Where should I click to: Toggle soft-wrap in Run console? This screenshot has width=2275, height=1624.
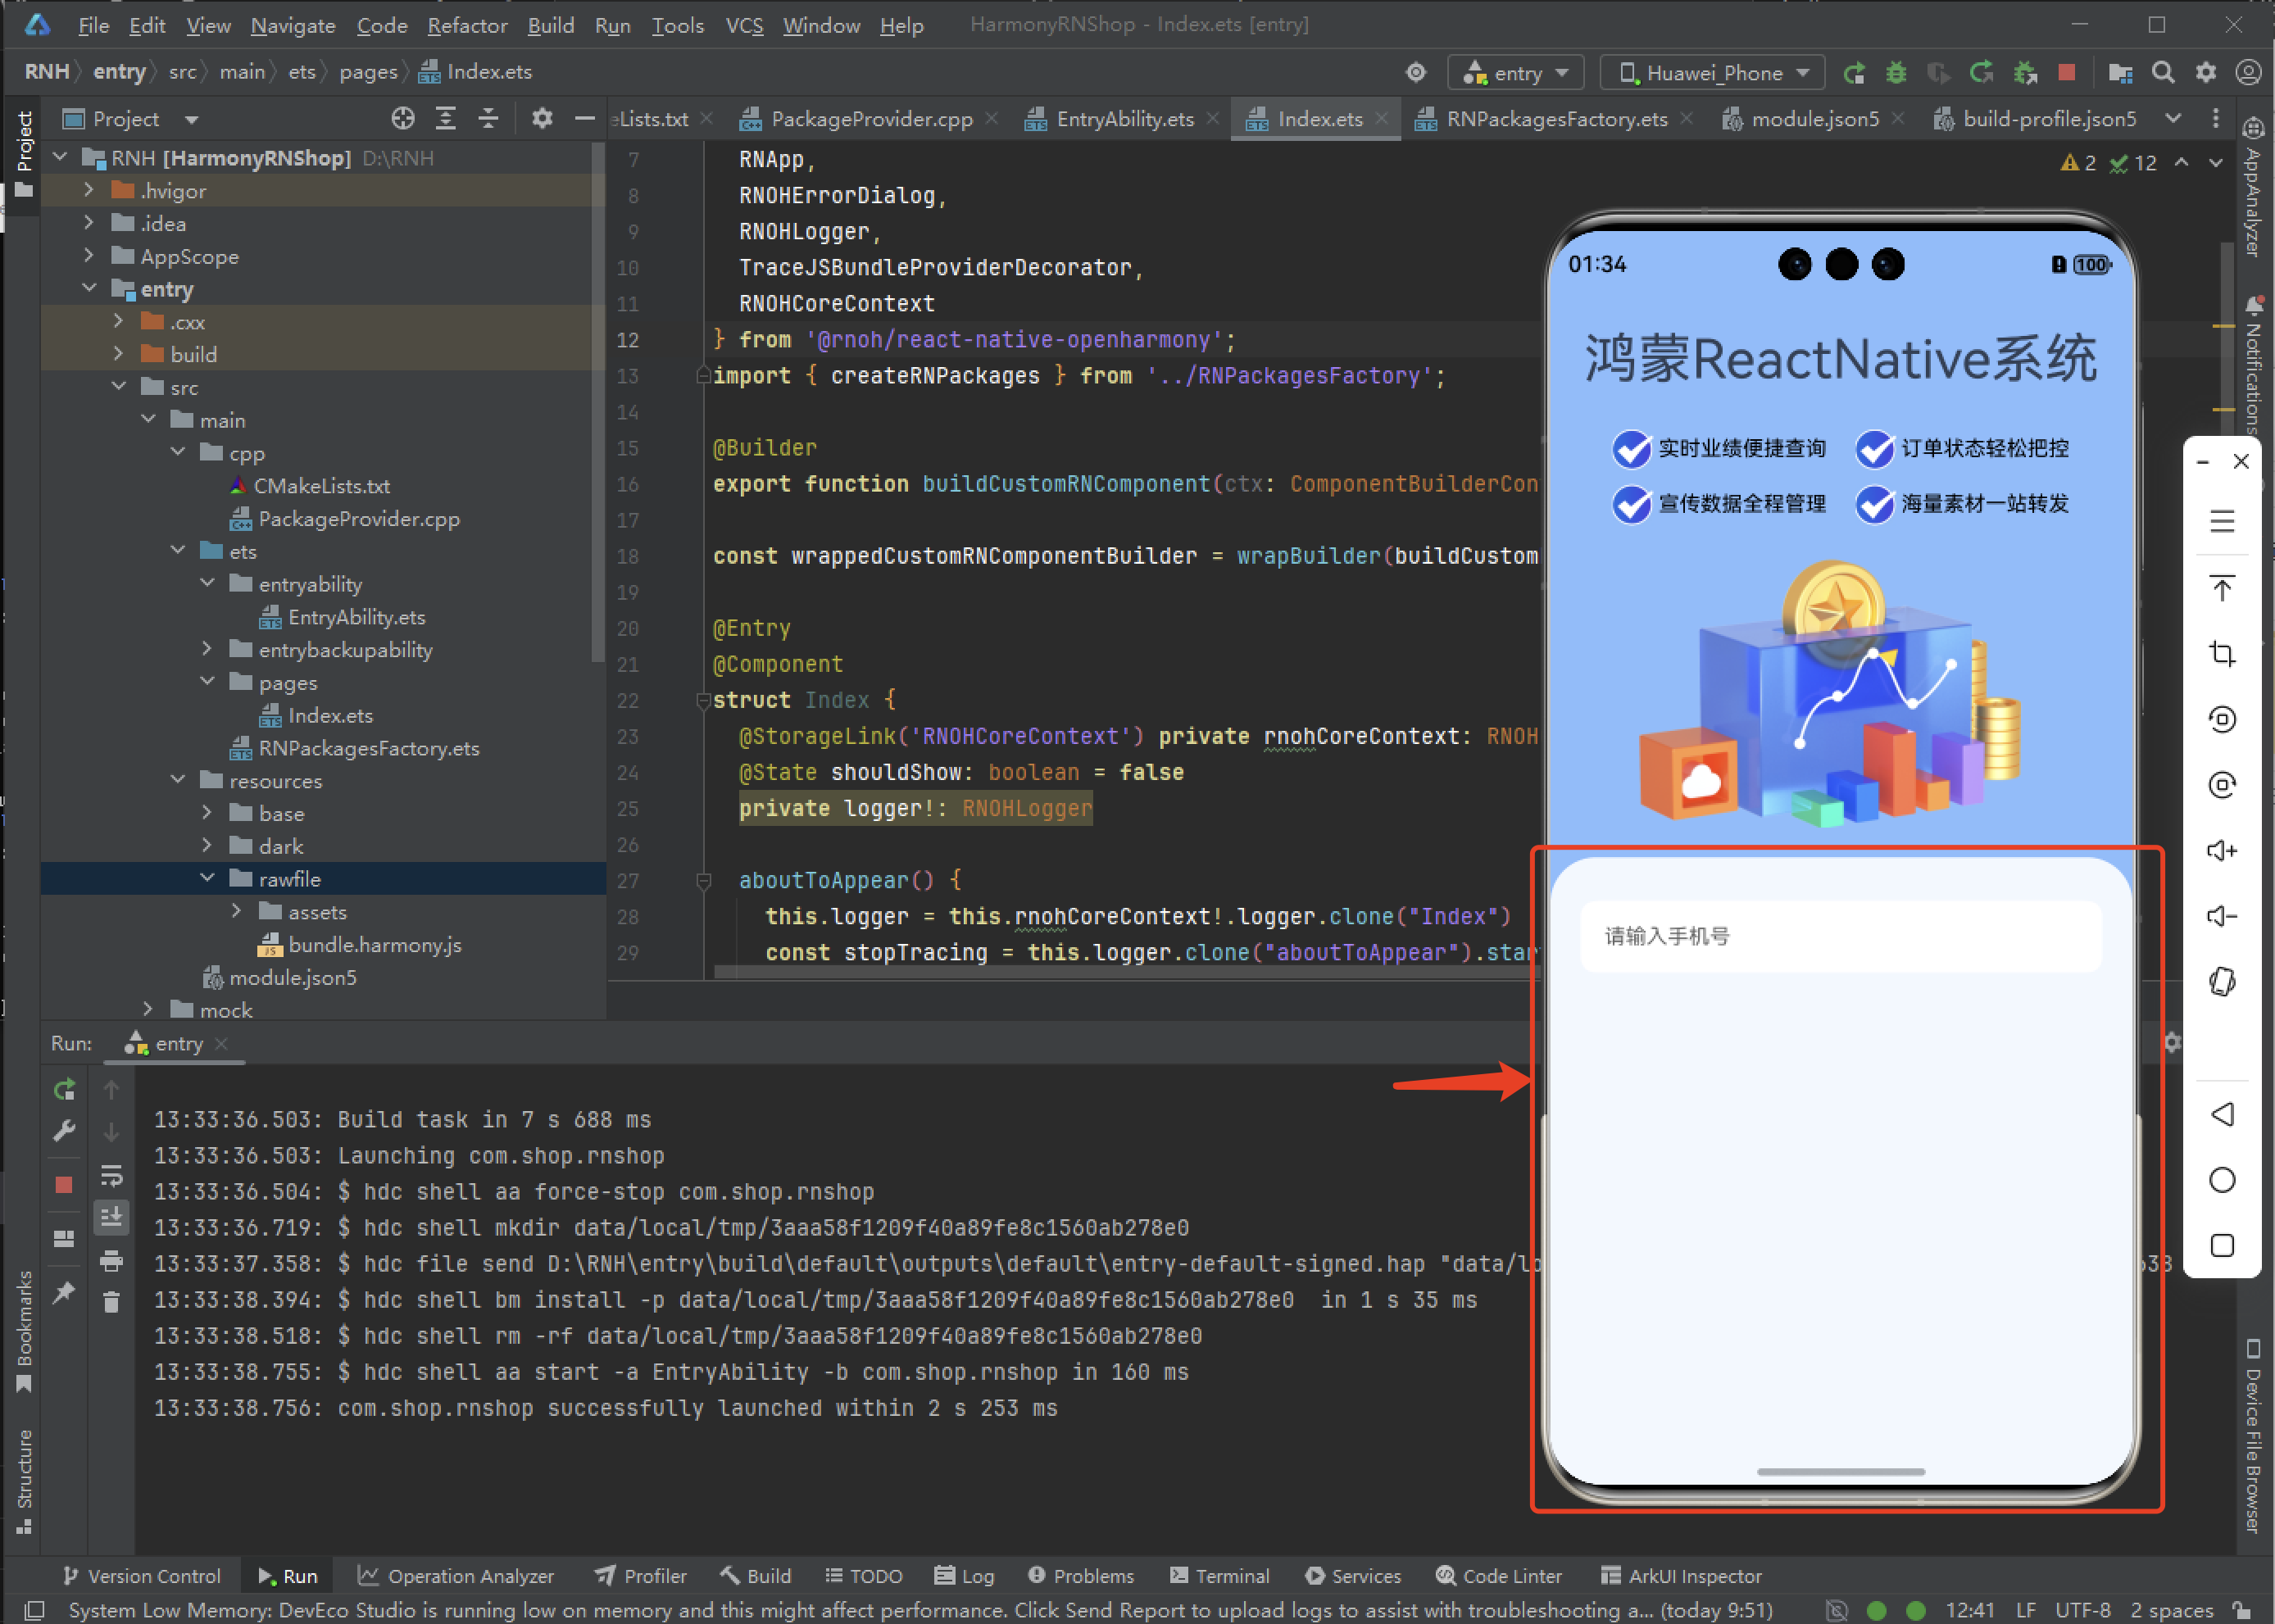coord(111,1175)
